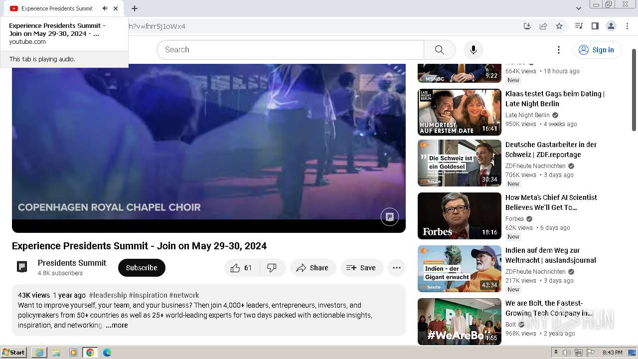Click the magnifier search button

[x=439, y=50]
